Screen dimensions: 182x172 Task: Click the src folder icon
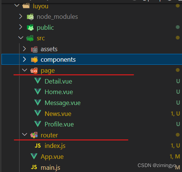(x=30, y=38)
